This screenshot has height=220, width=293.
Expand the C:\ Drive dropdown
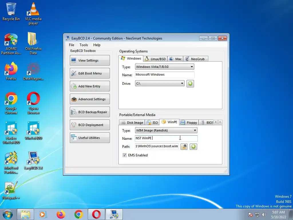[x=160, y=83]
